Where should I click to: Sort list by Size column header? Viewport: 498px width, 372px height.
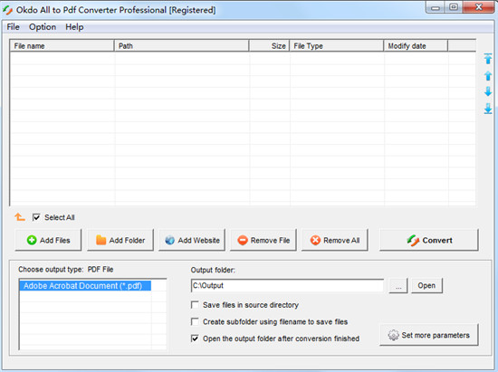tap(269, 46)
